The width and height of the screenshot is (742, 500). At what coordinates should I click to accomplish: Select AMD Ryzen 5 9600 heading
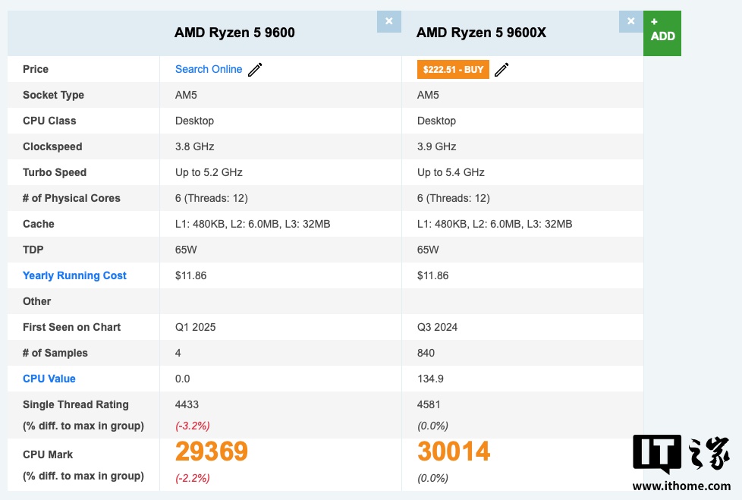point(234,32)
